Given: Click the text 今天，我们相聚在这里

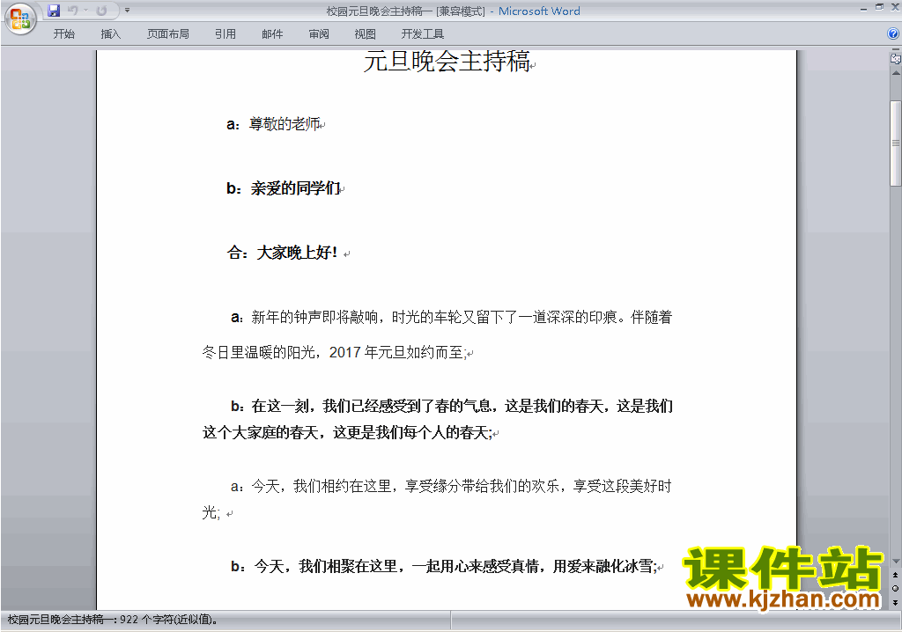Looking at the screenshot, I should 326,566.
